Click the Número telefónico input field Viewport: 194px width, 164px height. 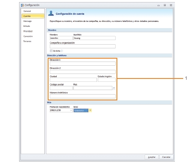82,96
